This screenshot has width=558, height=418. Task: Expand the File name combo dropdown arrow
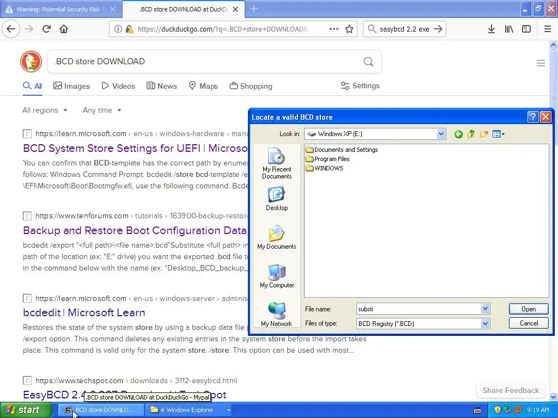click(x=485, y=309)
